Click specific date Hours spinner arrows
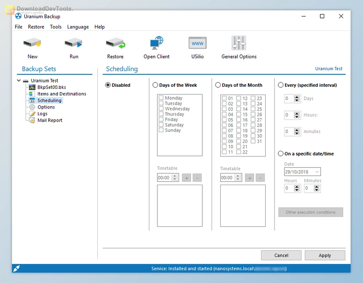Viewport: 363px width, 283px height. [297, 188]
